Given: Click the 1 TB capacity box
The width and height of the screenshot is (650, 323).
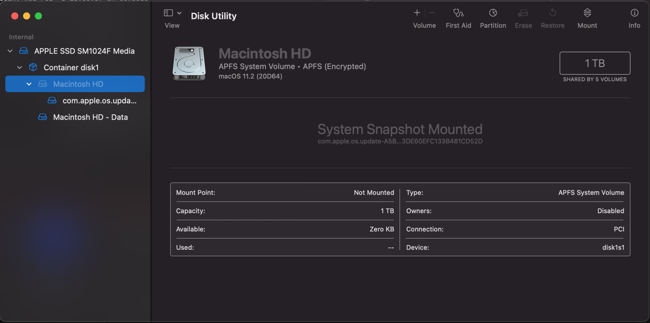Looking at the screenshot, I should pos(595,63).
